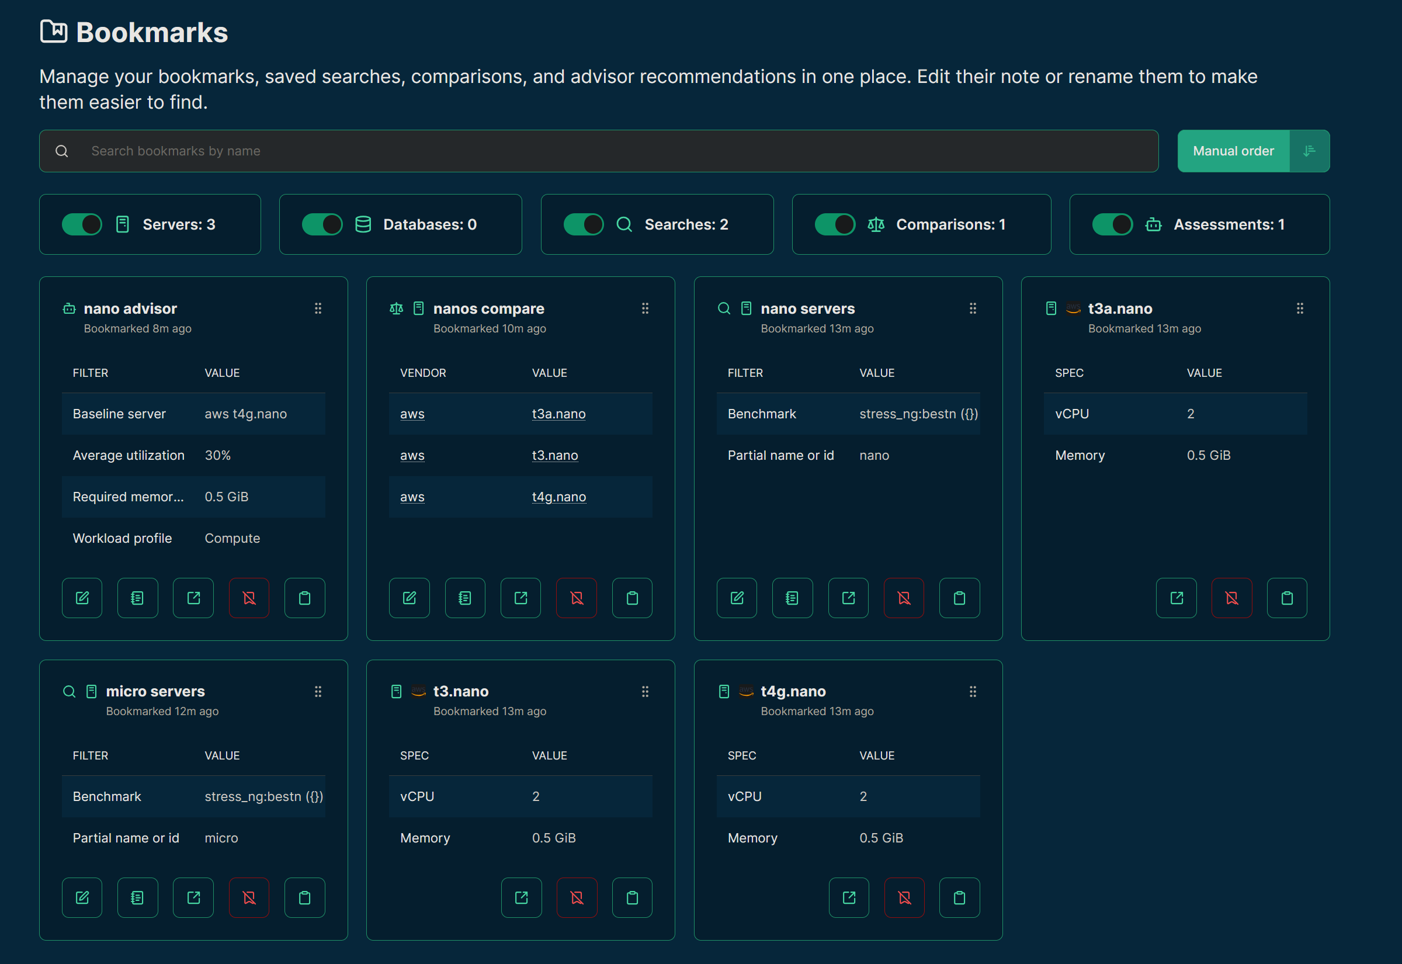
Task: Open the note icon on nano advisor card
Action: point(138,598)
